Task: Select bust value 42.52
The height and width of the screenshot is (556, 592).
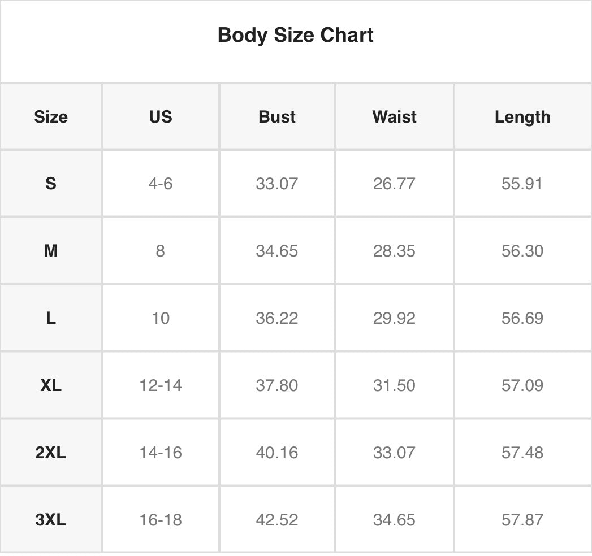Action: (x=277, y=520)
